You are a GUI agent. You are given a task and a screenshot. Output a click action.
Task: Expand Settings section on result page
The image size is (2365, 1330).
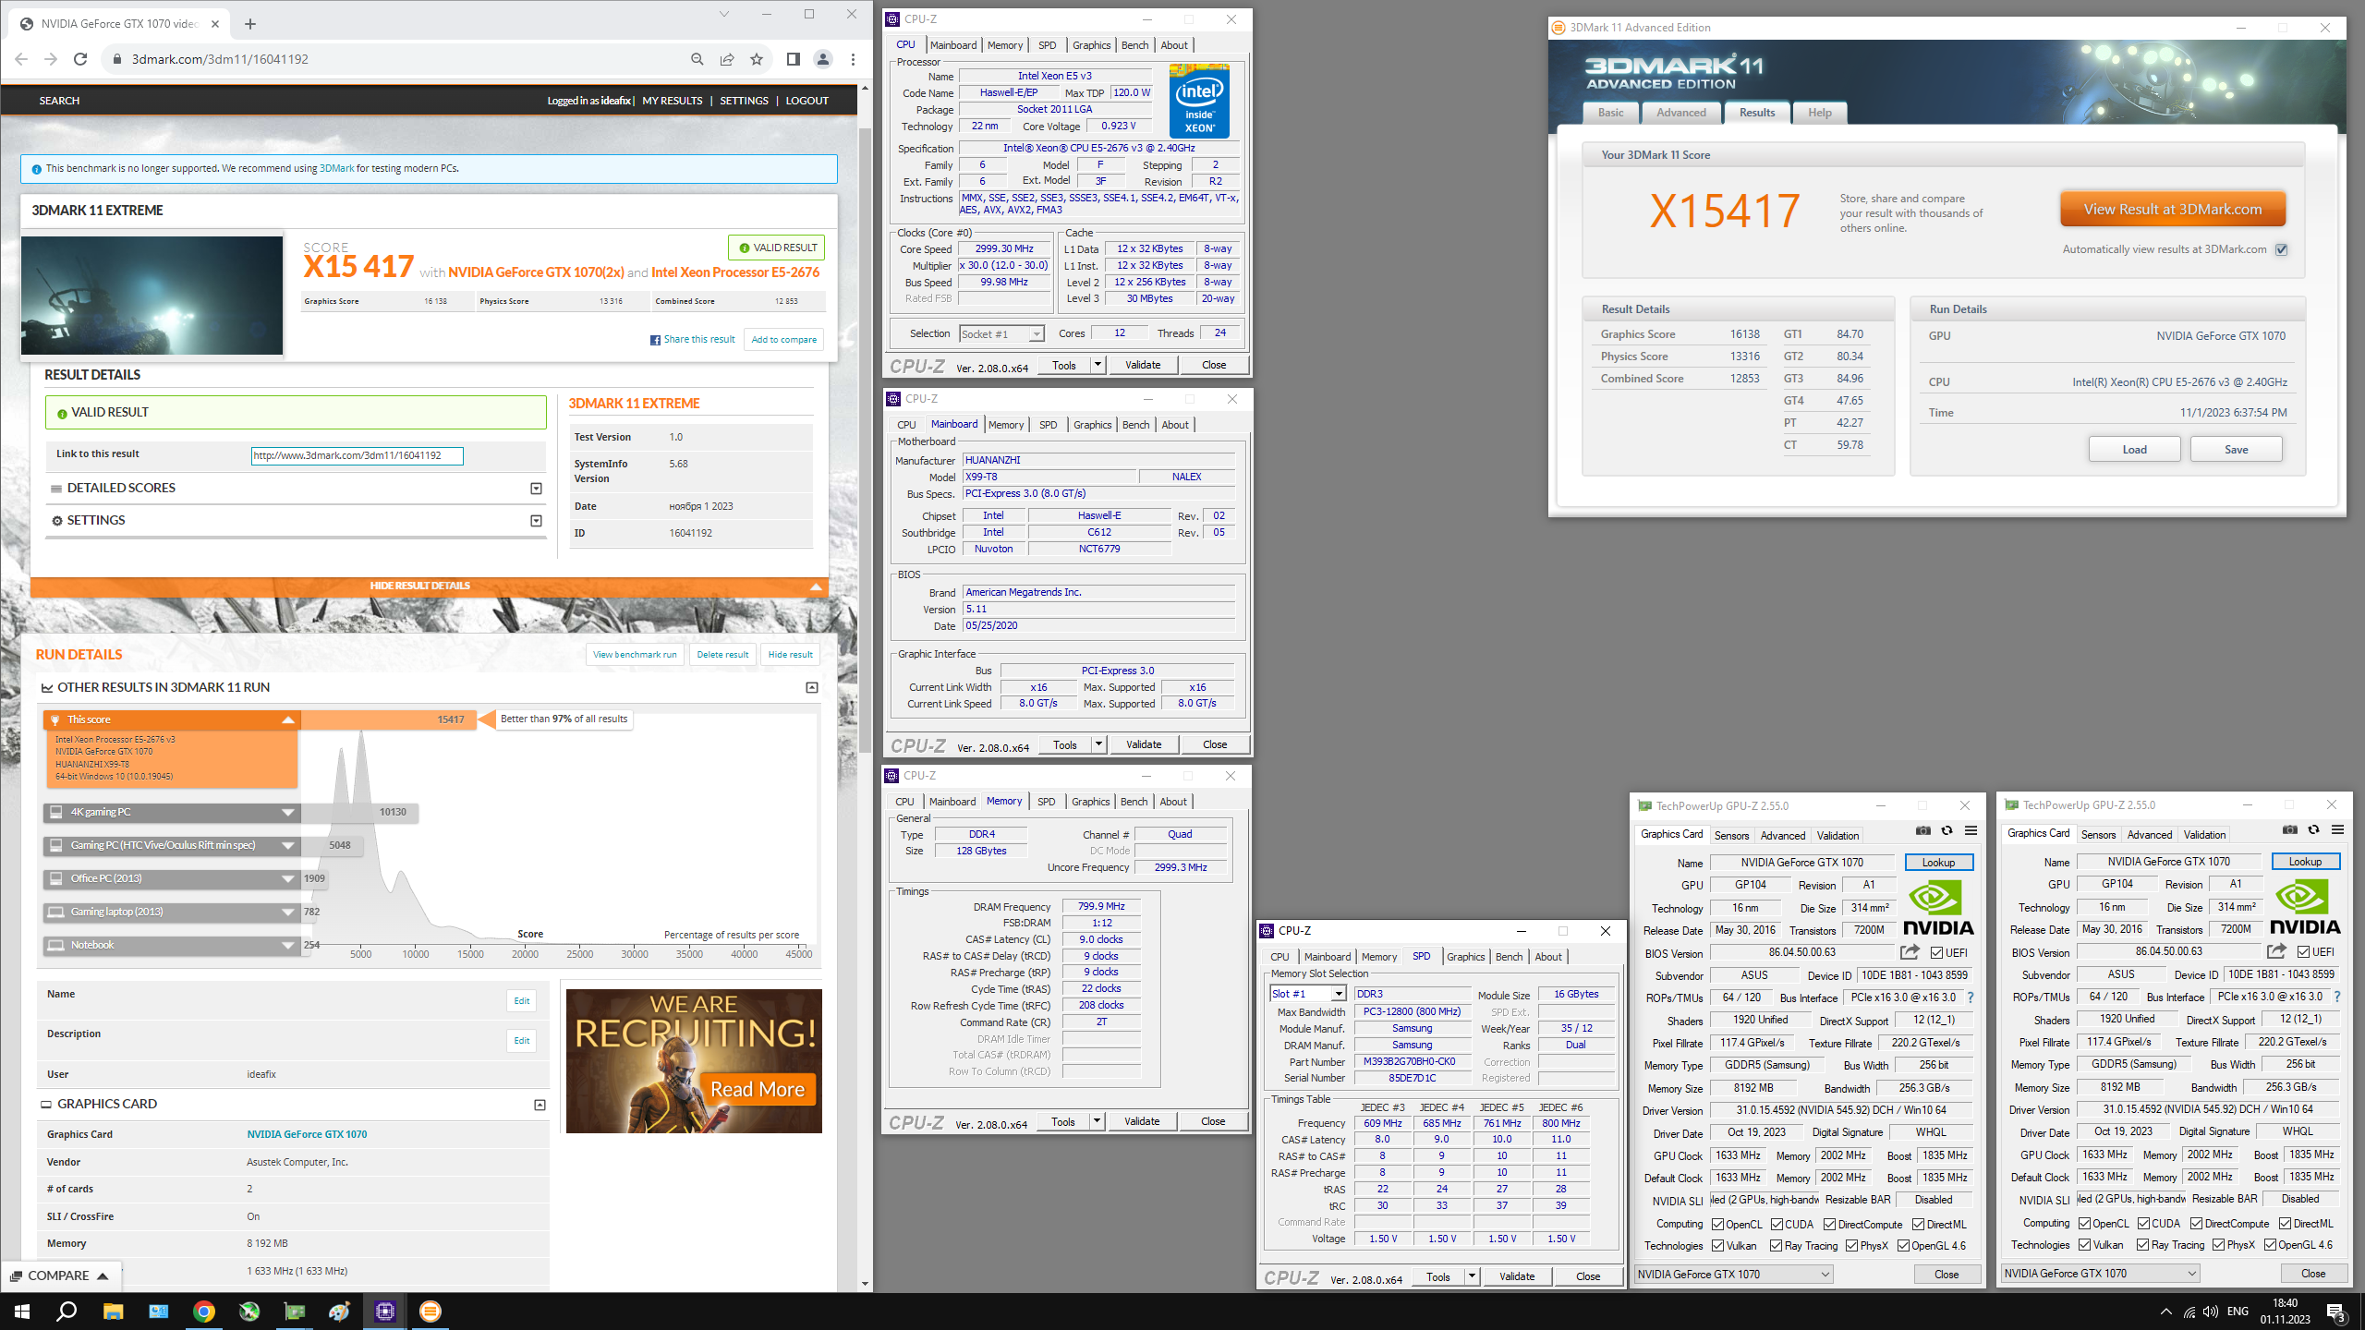(x=536, y=521)
